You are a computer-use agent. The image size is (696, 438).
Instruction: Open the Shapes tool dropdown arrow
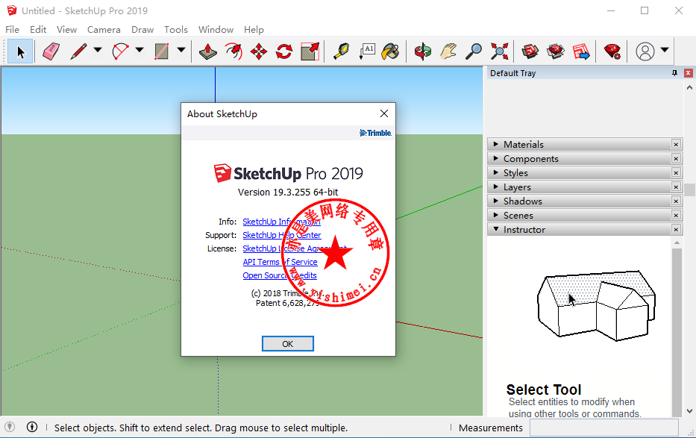coord(181,50)
